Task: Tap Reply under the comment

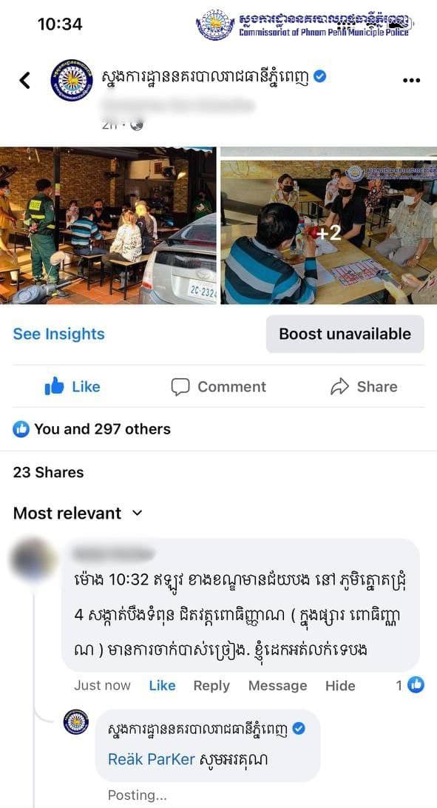Action: [211, 686]
